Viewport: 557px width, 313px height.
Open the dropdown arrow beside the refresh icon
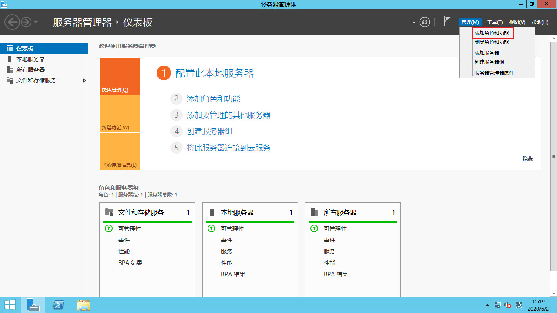pyautogui.click(x=413, y=22)
